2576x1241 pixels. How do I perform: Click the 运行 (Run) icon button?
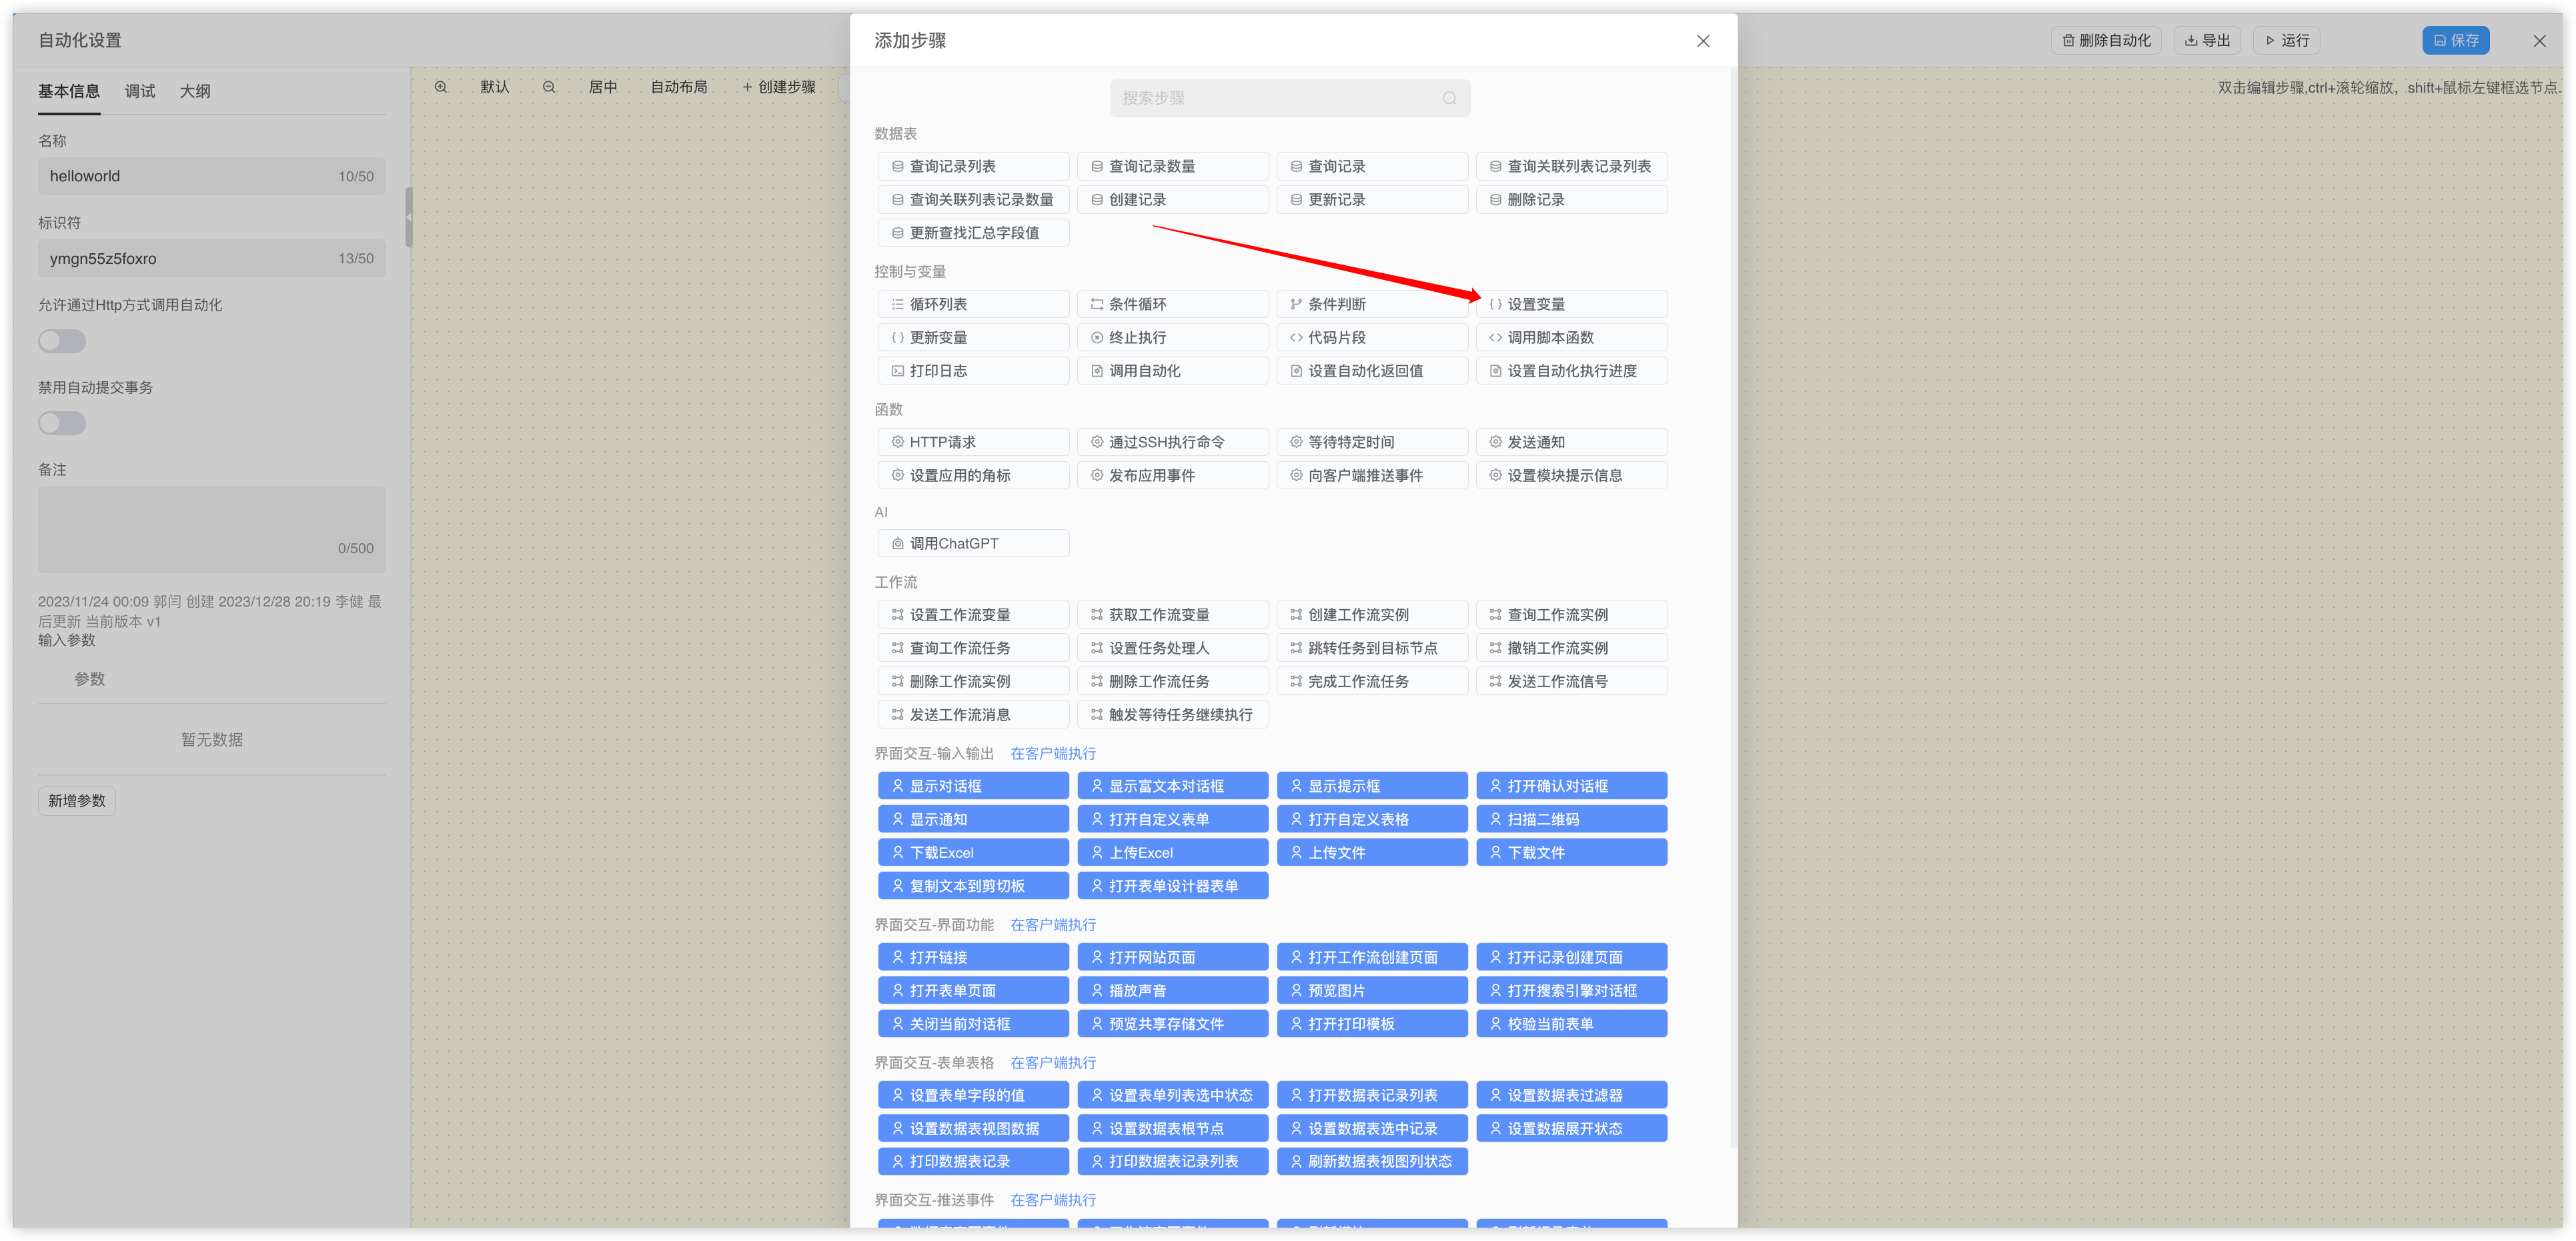[2286, 40]
